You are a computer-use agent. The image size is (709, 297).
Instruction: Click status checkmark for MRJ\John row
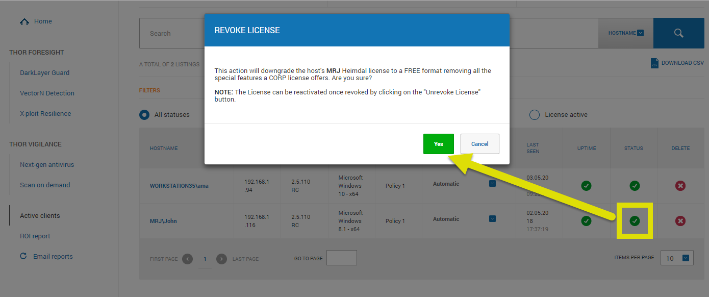pos(635,221)
